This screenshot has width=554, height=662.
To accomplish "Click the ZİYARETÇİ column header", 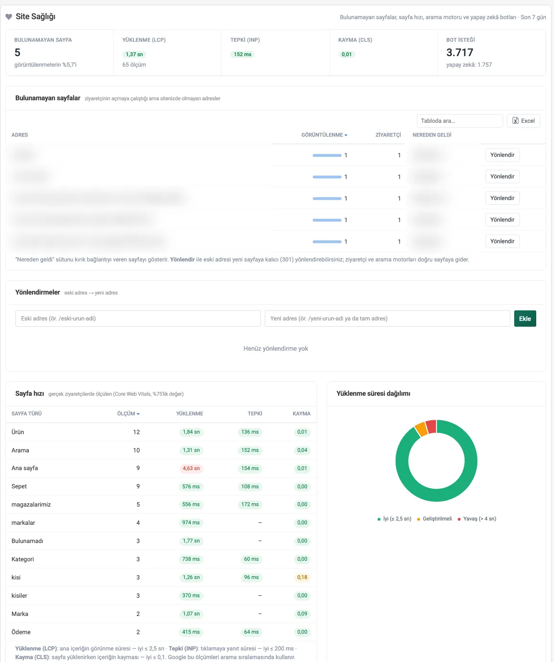I will click(388, 135).
